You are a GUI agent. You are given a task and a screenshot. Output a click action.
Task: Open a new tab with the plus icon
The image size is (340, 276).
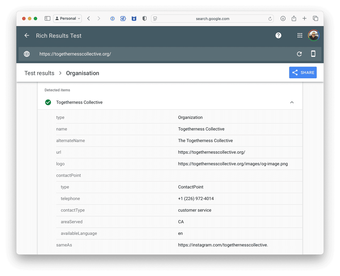pyautogui.click(x=304, y=19)
